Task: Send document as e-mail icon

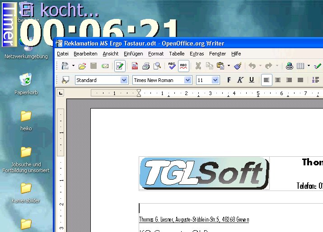Action: click(105, 66)
